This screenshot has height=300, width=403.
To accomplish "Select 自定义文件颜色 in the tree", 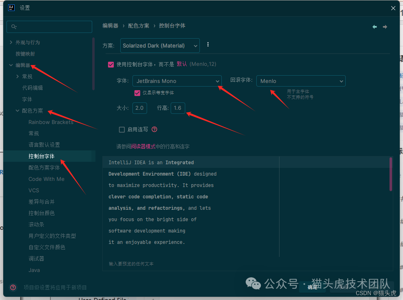I will pos(47,247).
